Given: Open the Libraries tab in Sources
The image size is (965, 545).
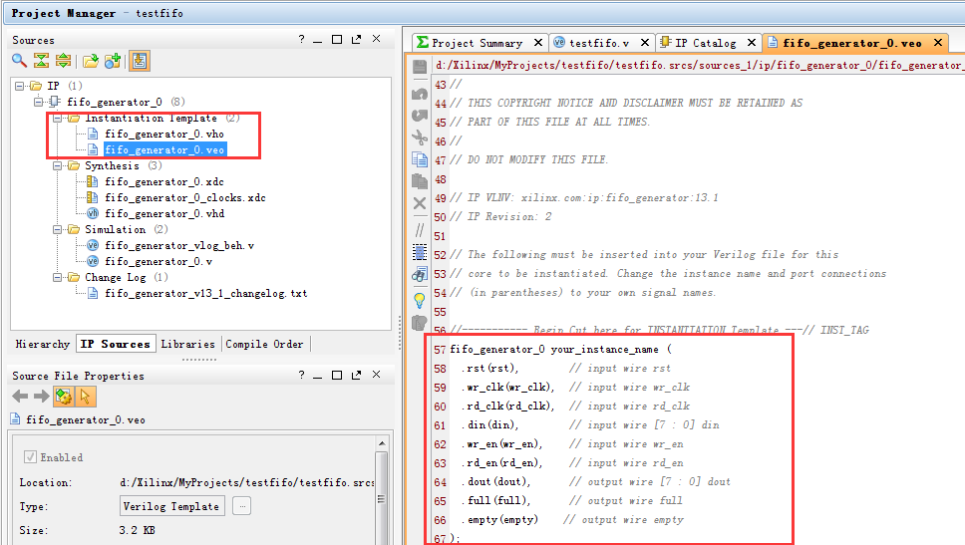Looking at the screenshot, I should pyautogui.click(x=187, y=344).
